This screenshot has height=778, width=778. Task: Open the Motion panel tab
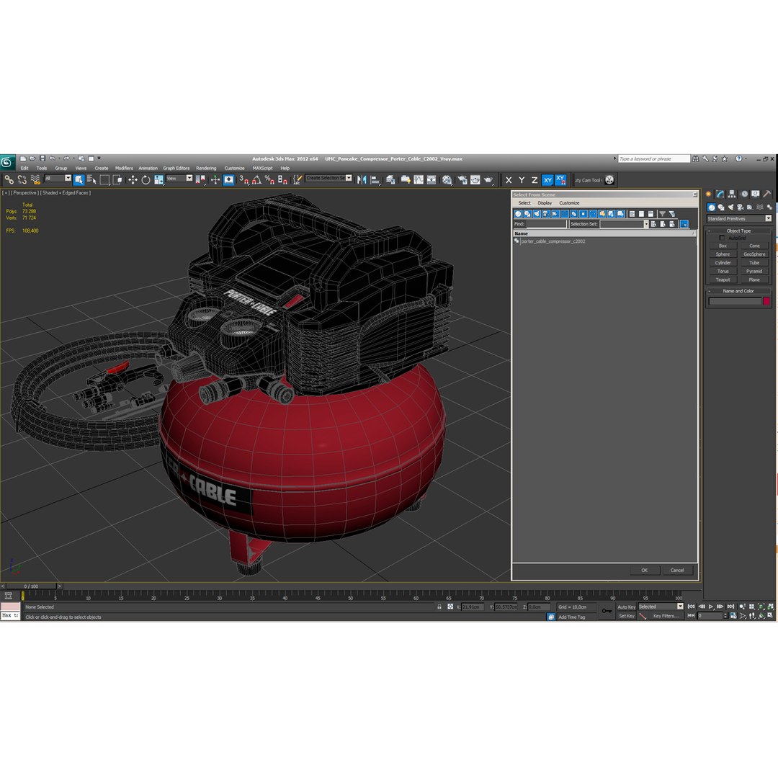tap(743, 194)
